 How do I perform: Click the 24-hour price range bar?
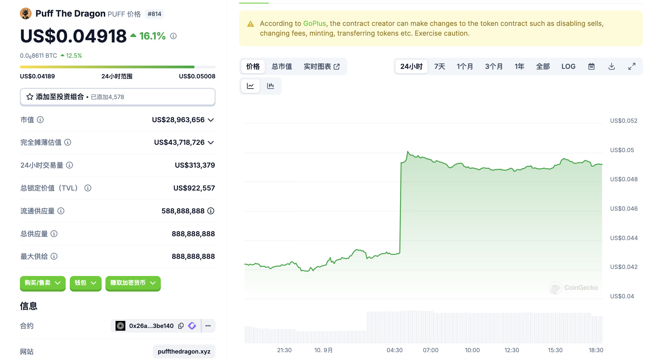point(117,67)
